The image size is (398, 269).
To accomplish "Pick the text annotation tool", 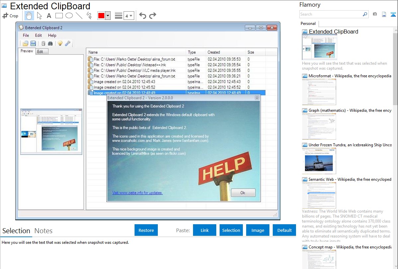I will tap(49, 16).
